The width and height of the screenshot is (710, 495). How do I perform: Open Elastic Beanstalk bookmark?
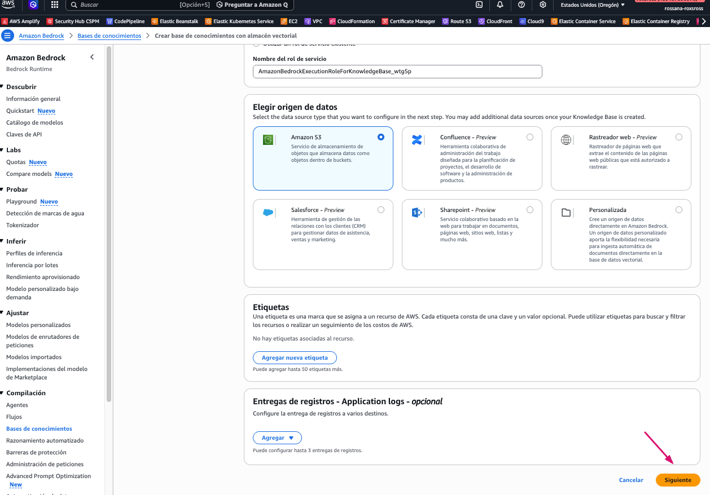pos(176,21)
